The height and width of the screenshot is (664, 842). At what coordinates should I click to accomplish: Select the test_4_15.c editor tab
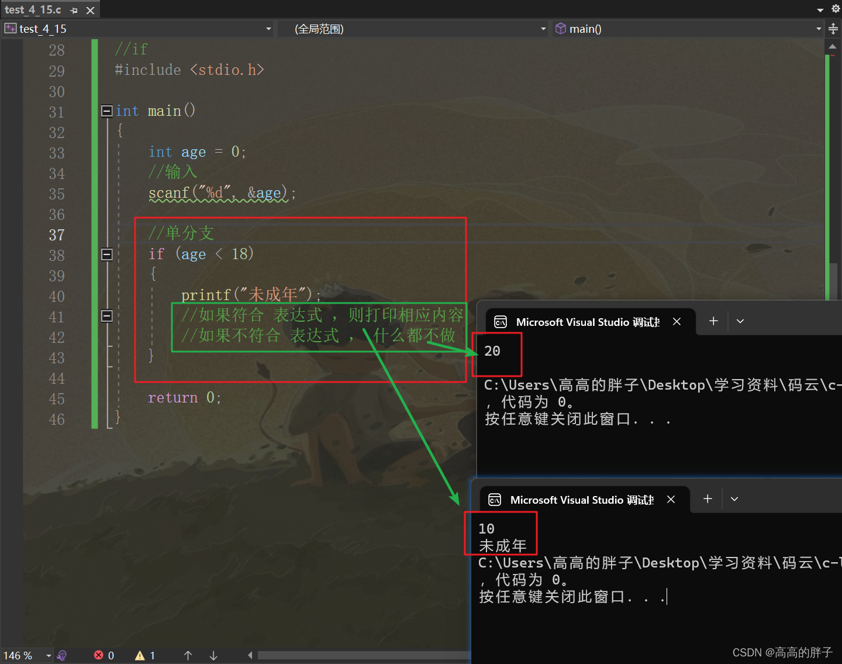pyautogui.click(x=33, y=9)
